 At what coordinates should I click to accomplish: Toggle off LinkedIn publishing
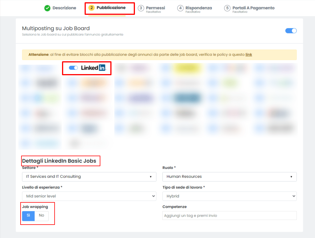(73, 68)
